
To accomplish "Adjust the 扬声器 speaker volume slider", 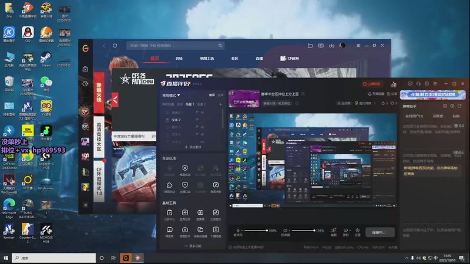I will [x=303, y=231].
